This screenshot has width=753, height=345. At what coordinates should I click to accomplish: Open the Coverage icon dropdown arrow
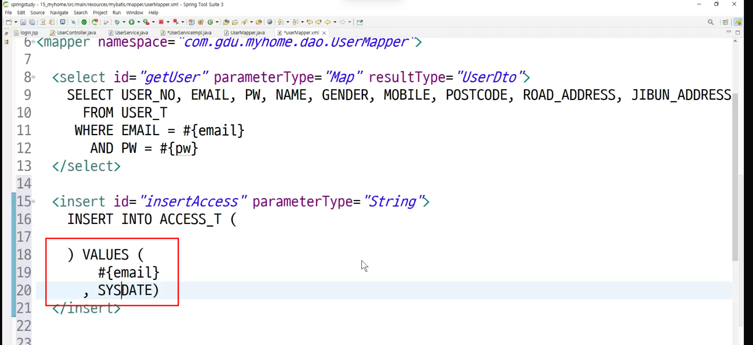tap(153, 22)
